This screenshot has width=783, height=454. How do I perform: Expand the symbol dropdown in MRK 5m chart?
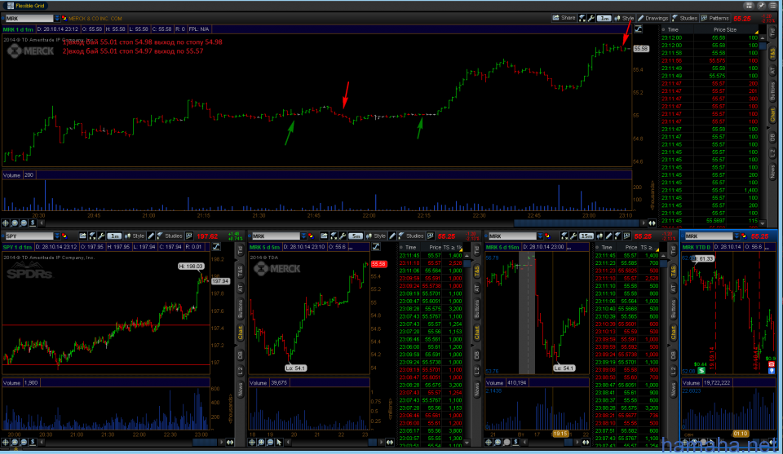click(x=303, y=236)
